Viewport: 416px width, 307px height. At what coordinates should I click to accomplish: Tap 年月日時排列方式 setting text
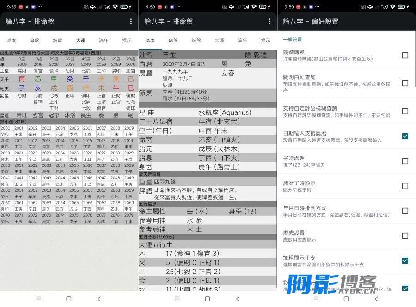click(x=305, y=208)
